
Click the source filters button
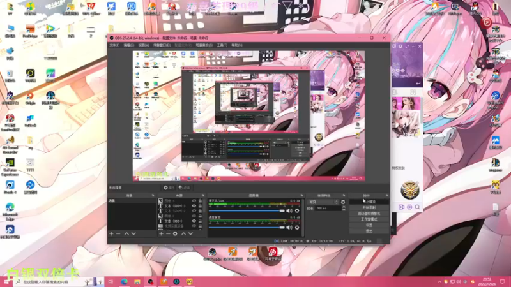tap(184, 188)
